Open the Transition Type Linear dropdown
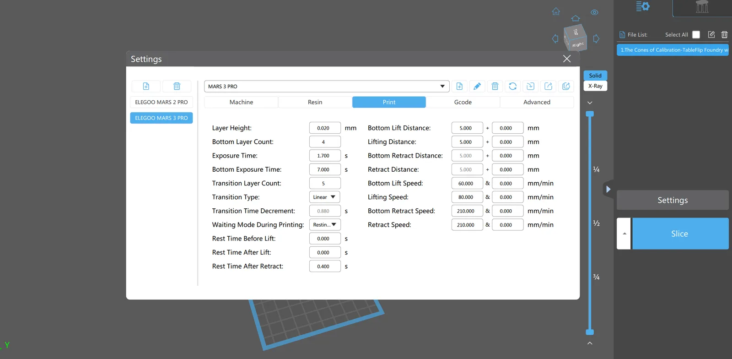The height and width of the screenshot is (359, 732). pyautogui.click(x=325, y=197)
